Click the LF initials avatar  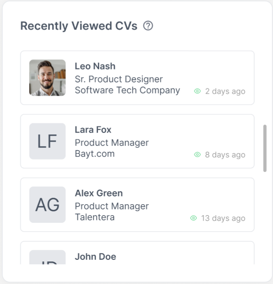pos(47,141)
